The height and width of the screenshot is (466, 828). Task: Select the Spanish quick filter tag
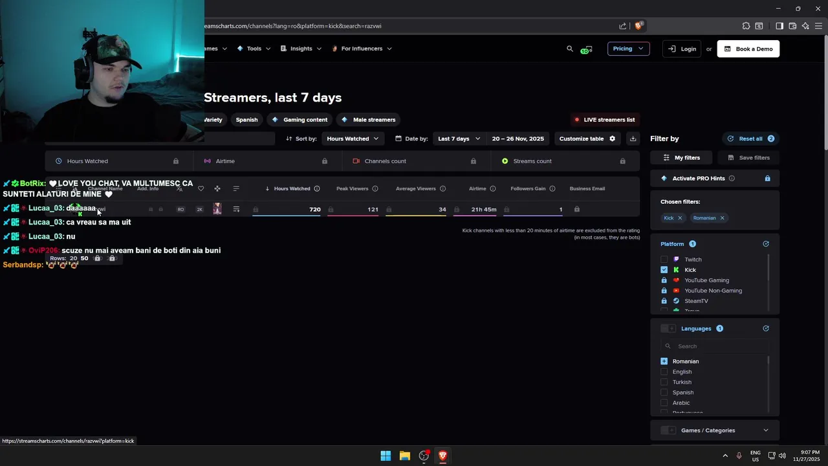246,120
